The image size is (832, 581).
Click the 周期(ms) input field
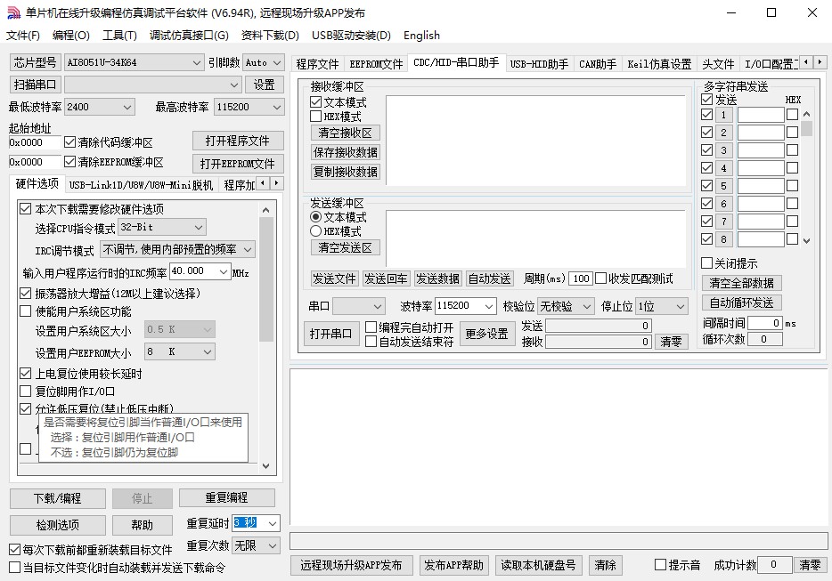tap(581, 278)
